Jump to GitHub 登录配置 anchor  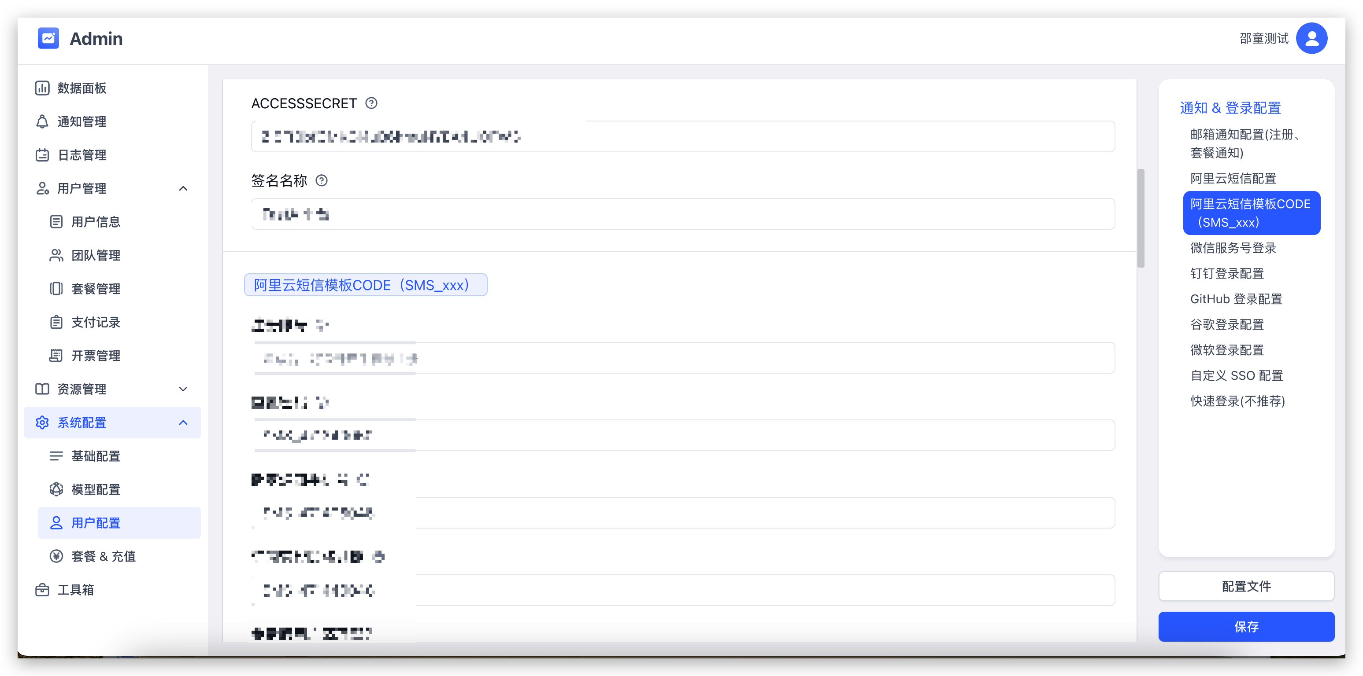1236,299
